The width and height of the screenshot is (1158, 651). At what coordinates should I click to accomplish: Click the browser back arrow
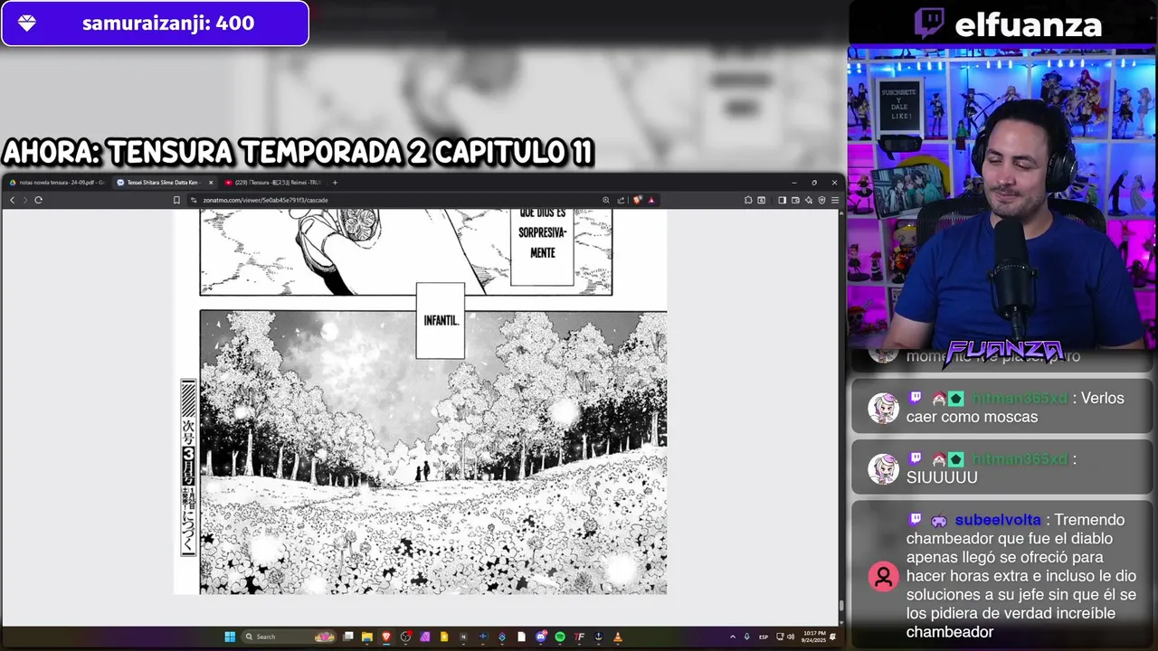point(12,200)
